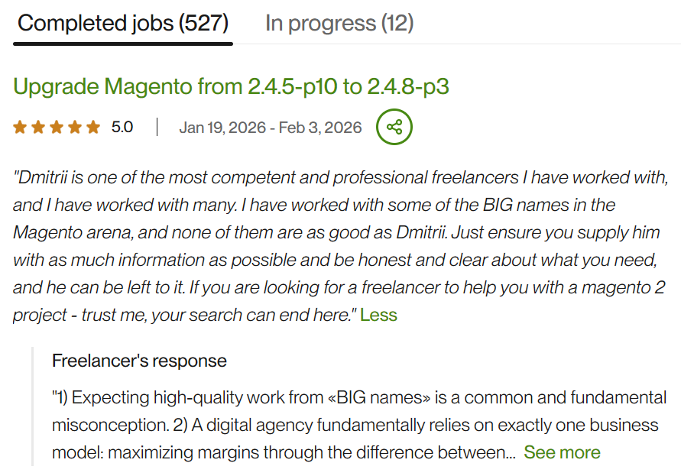Share the Magento upgrade job review
681x476 pixels.
tap(394, 127)
